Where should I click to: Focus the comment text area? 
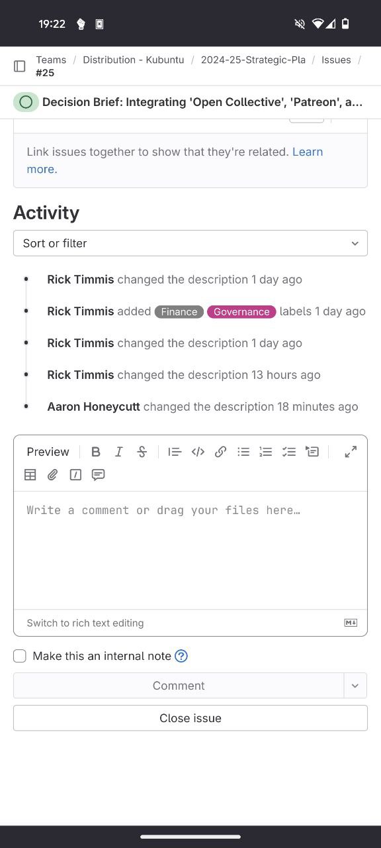[190, 550]
